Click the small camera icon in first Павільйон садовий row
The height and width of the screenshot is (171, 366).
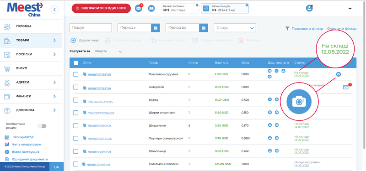tap(339, 74)
